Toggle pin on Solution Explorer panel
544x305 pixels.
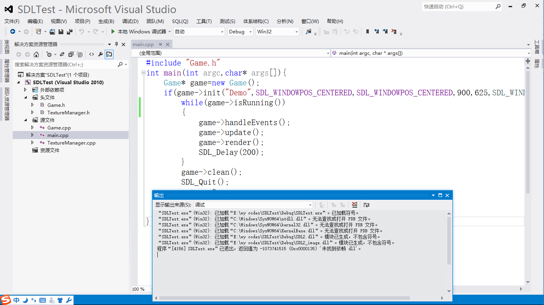click(116, 44)
